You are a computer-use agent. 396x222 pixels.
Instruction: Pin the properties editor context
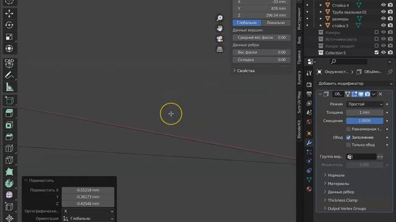[390, 72]
